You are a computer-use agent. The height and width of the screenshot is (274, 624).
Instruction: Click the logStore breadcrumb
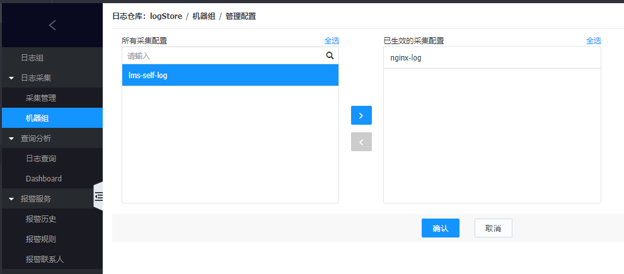point(166,16)
